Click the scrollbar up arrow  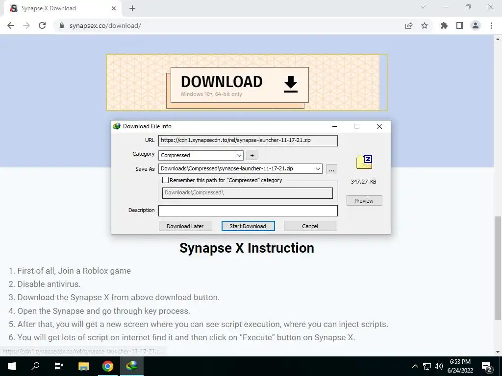point(498,39)
